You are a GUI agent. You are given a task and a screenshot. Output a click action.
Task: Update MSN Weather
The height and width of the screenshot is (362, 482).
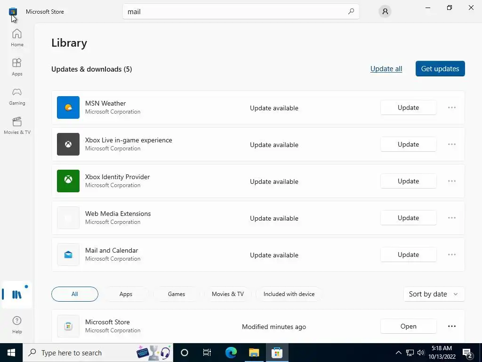tap(408, 107)
